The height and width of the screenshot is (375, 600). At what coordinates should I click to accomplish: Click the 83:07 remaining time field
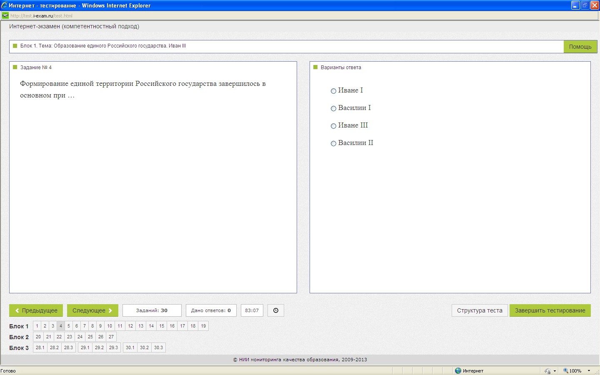(252, 310)
